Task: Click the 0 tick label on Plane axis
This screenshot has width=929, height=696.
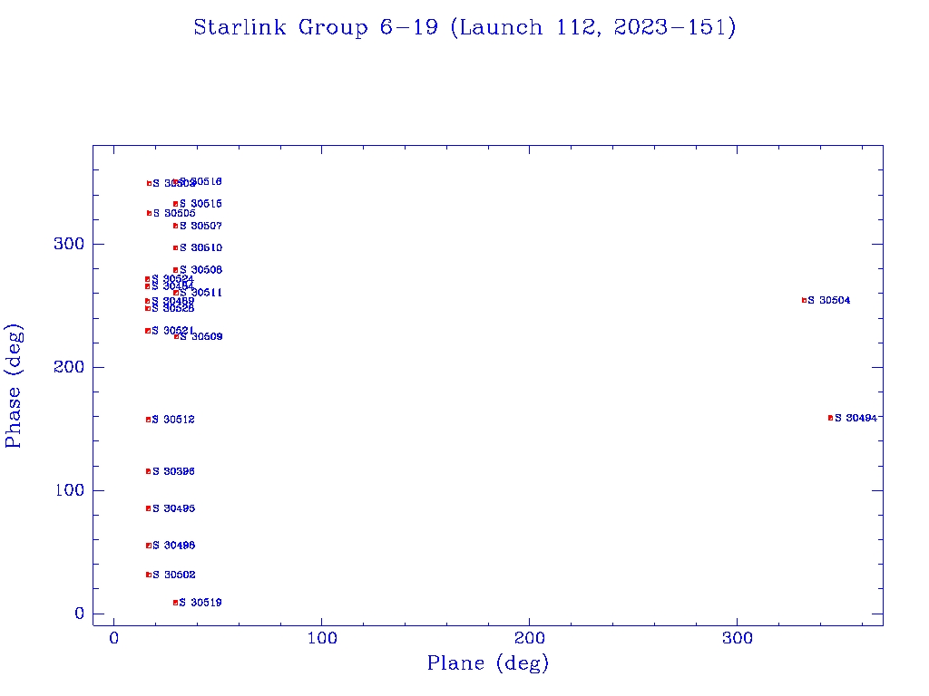Action: click(113, 638)
